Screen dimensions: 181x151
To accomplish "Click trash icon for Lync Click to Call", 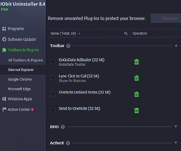I will pos(136,78).
